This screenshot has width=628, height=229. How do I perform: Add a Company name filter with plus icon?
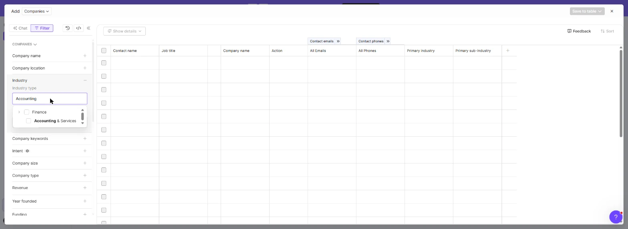click(85, 56)
